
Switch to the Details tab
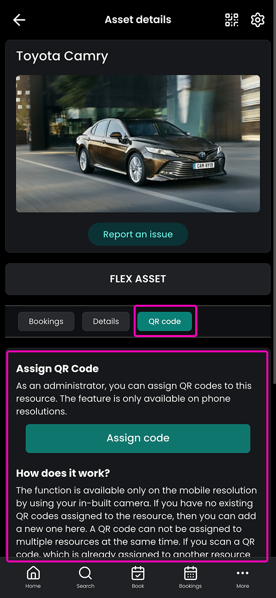106,322
